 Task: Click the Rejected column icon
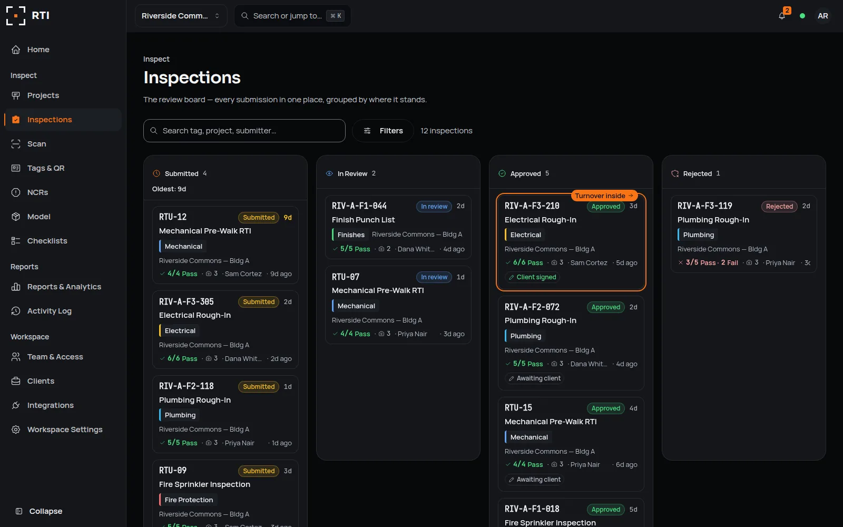click(675, 173)
